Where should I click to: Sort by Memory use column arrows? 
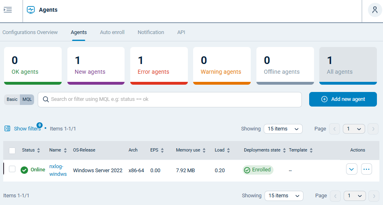204,150
